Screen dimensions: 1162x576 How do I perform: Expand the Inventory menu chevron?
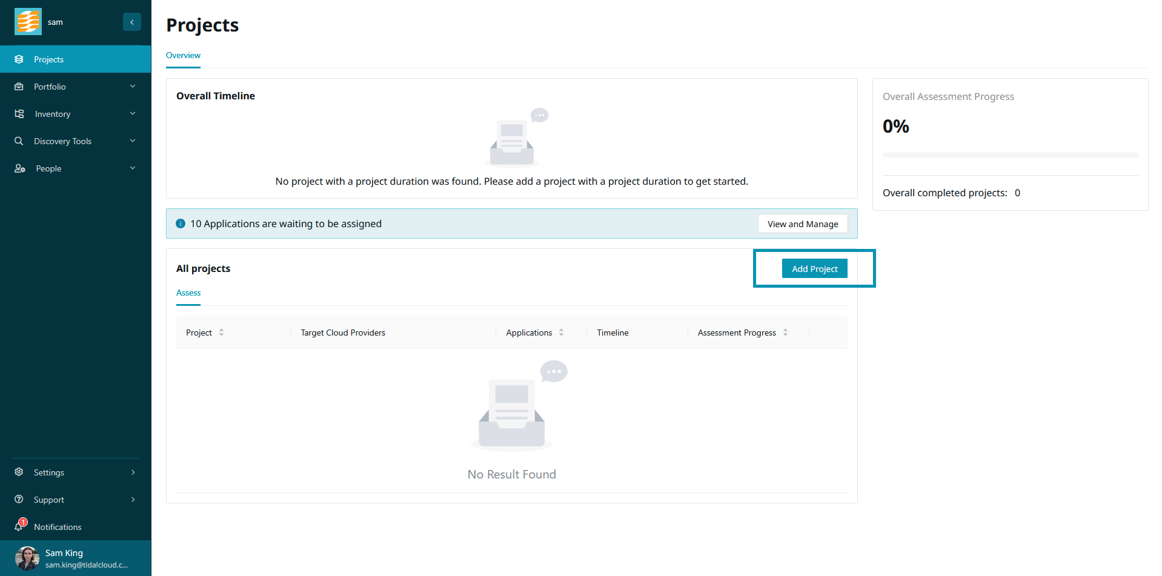click(x=133, y=114)
